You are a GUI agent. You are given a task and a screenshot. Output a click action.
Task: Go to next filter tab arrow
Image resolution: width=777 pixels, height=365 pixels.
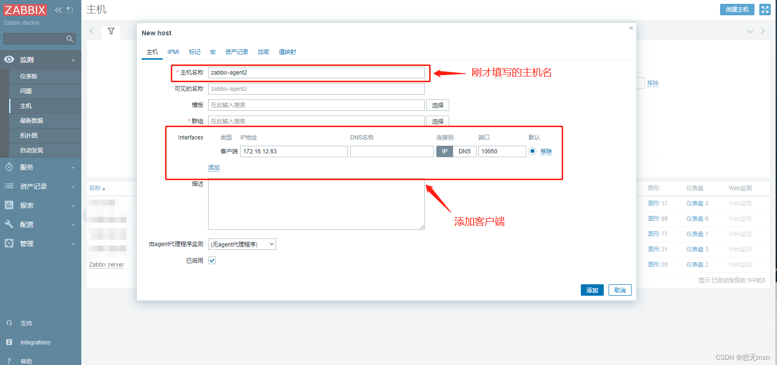click(x=763, y=32)
